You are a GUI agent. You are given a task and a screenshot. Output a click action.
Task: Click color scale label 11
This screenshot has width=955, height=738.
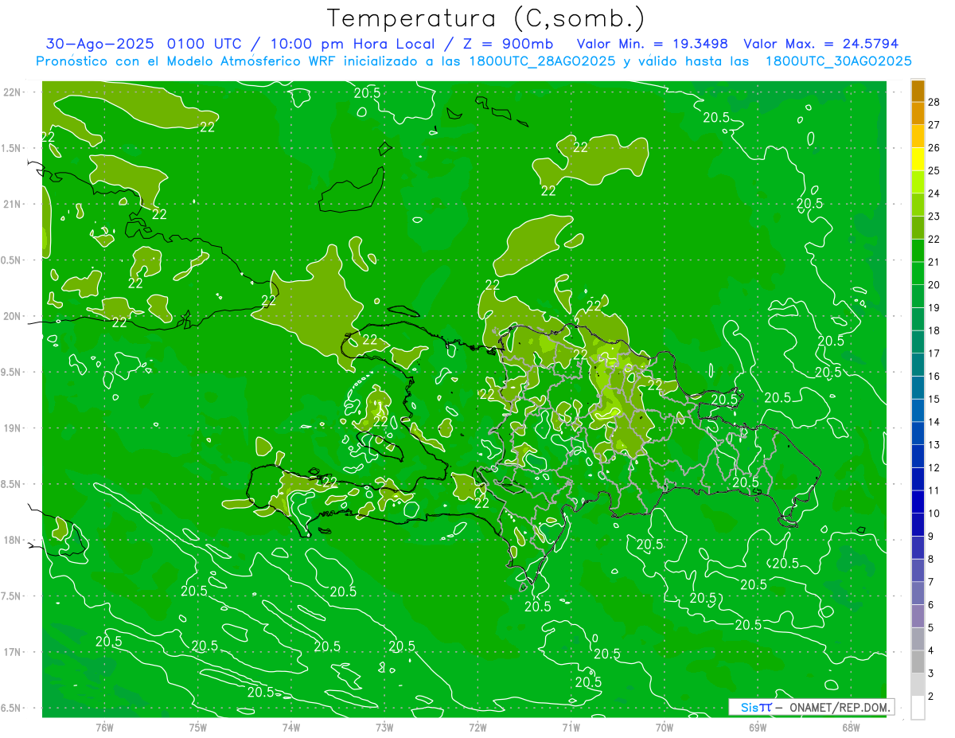(x=935, y=490)
